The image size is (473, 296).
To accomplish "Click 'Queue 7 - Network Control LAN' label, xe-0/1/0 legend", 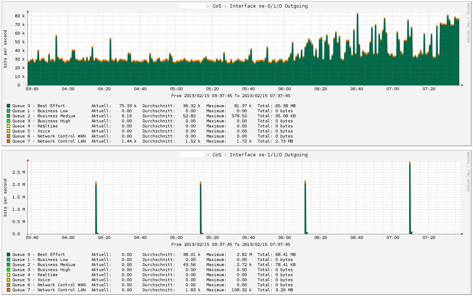I will tap(49, 141).
